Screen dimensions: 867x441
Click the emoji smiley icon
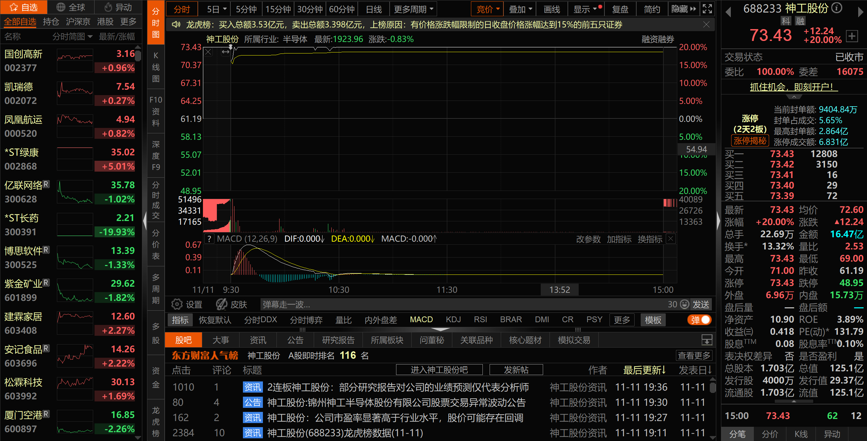(685, 304)
